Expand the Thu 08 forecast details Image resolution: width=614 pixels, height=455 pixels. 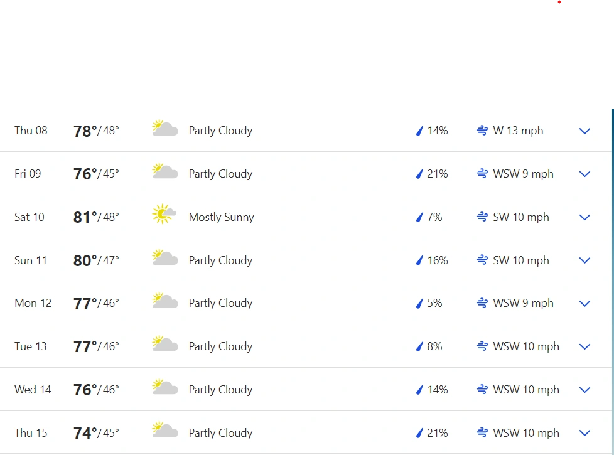pos(584,131)
